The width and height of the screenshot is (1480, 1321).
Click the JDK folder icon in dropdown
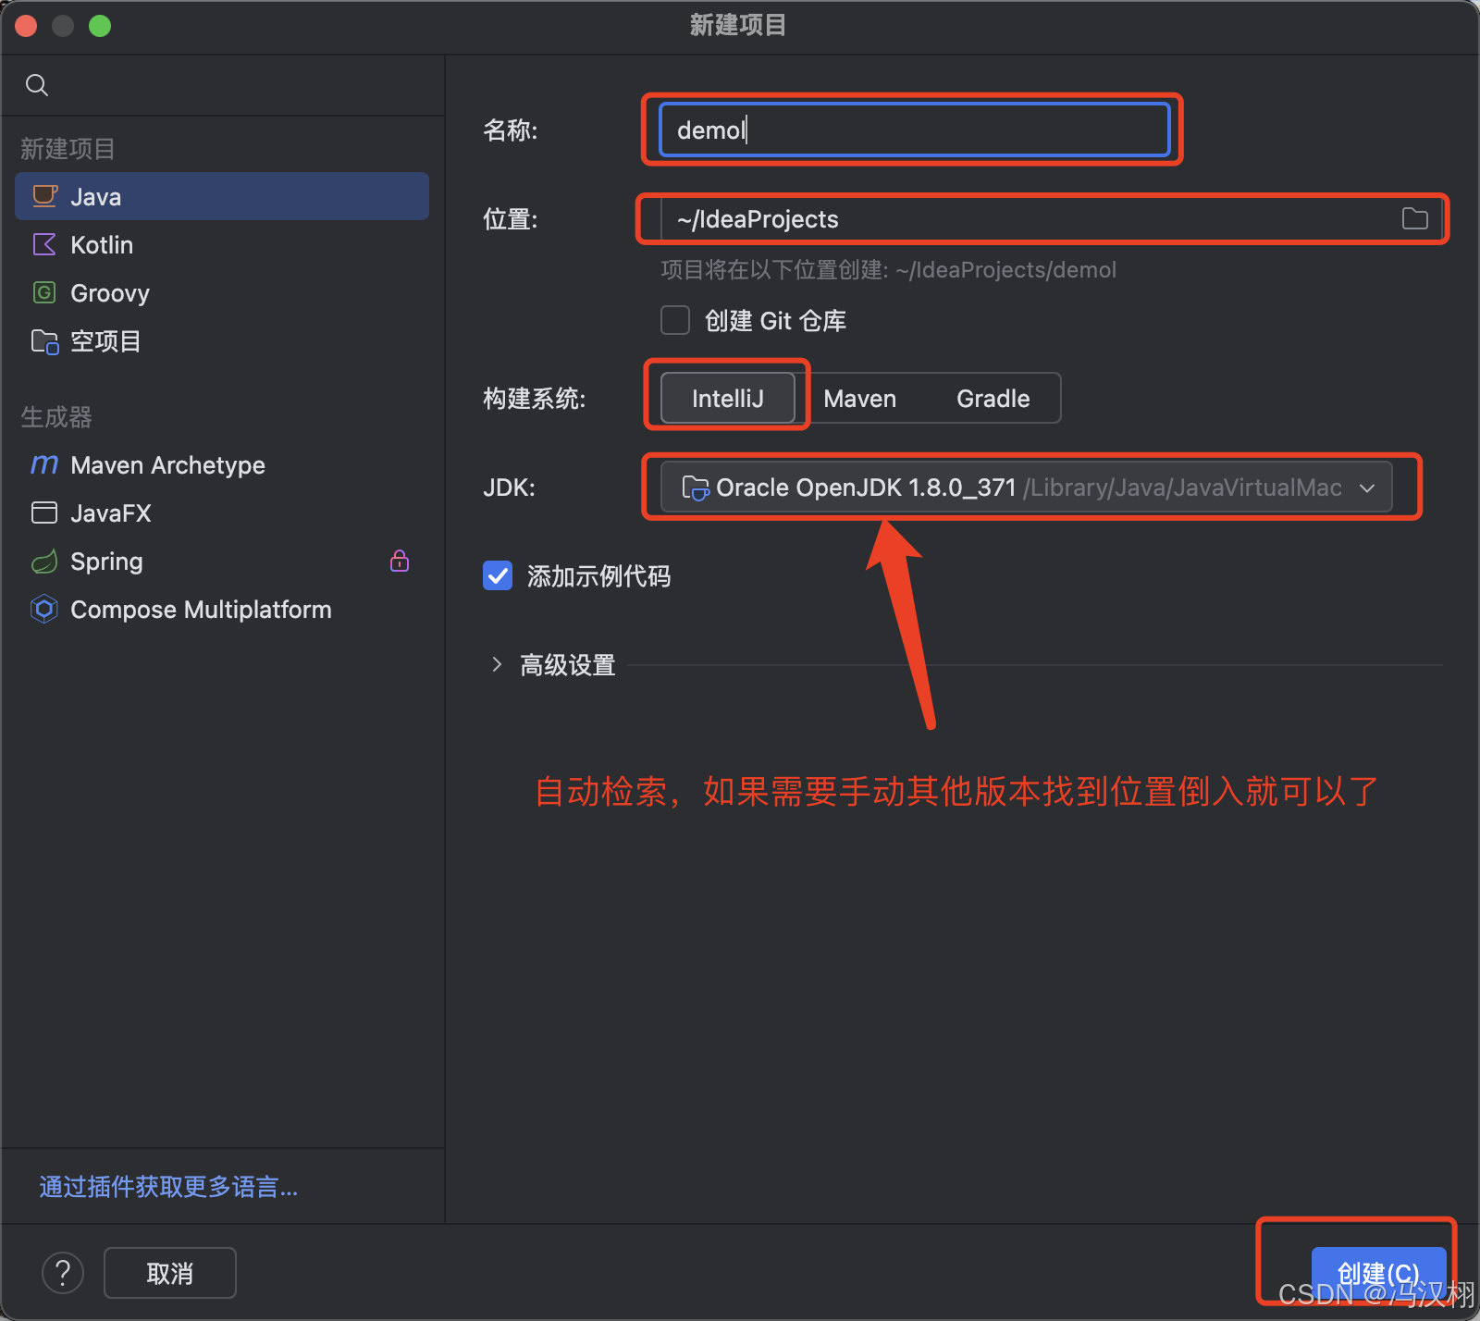[x=695, y=488]
